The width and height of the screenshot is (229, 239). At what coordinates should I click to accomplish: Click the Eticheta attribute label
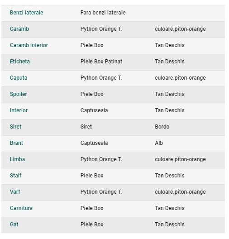tap(19, 62)
